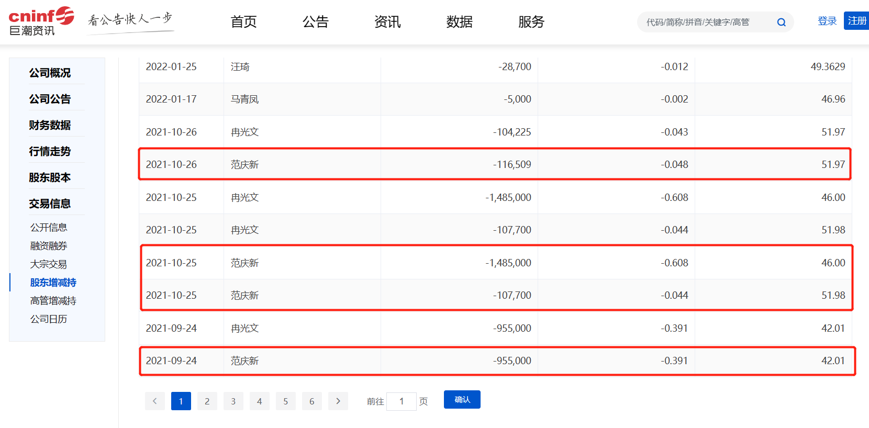Go to next page arrow
This screenshot has width=869, height=428.
click(338, 401)
